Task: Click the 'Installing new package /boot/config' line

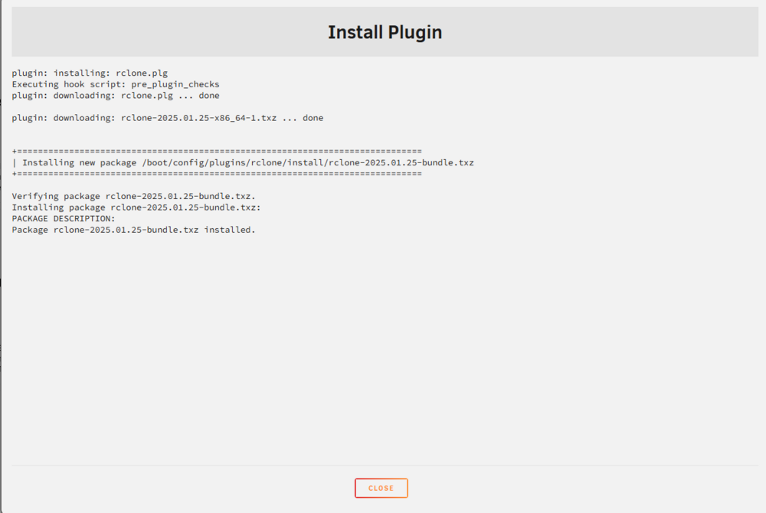Action: (x=243, y=162)
